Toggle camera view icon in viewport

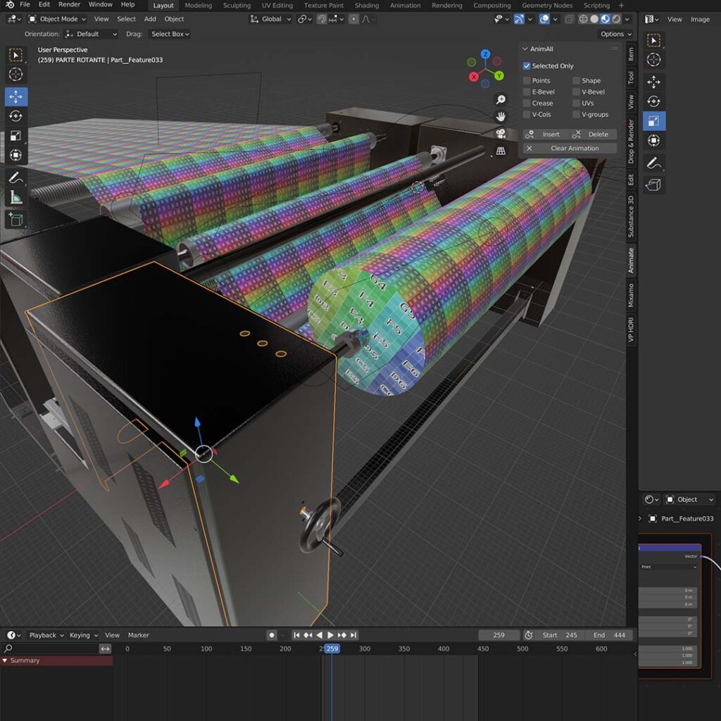[501, 133]
